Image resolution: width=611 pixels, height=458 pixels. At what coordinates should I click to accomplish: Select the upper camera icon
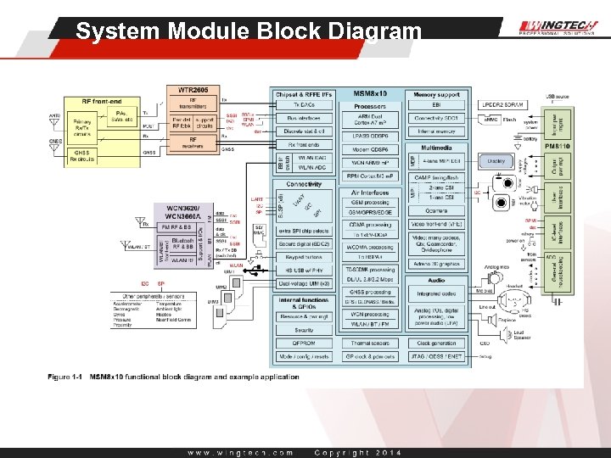(x=505, y=183)
